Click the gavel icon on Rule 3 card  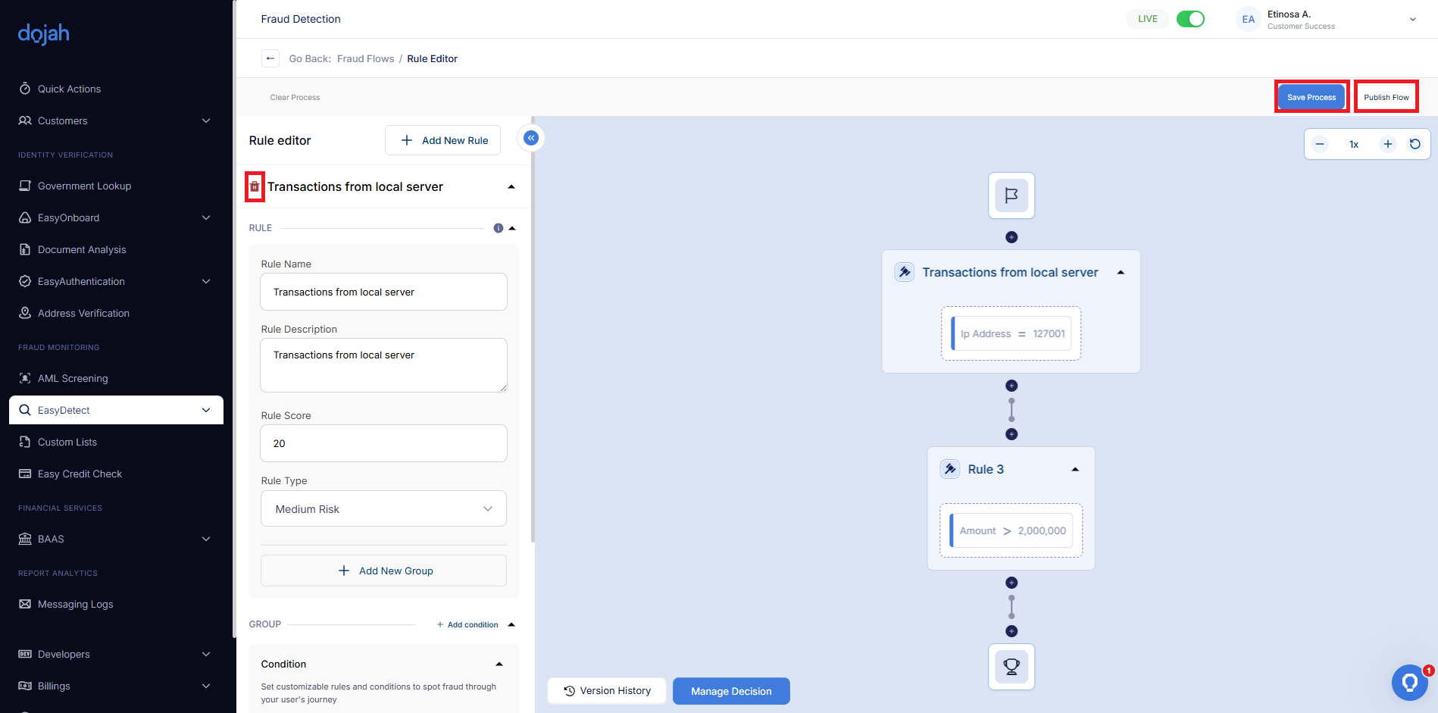pos(950,469)
